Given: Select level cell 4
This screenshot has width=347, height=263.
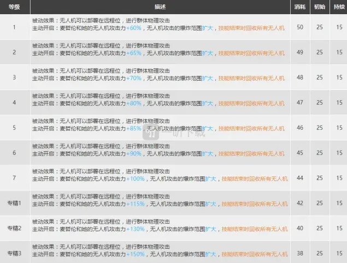Looking at the screenshot, I should (14, 103).
